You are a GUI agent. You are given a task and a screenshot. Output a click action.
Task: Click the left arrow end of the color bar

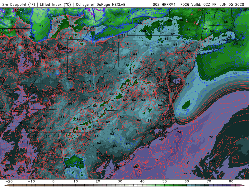tap(6, 185)
